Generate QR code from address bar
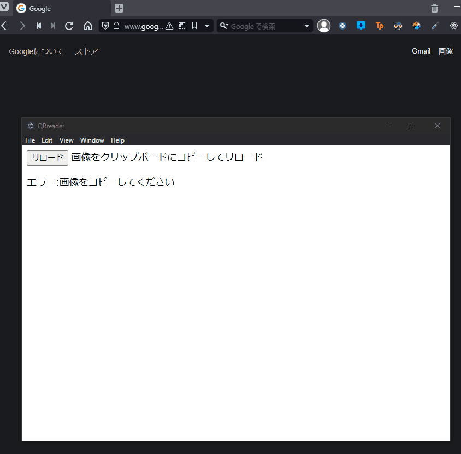The height and width of the screenshot is (454, 461). click(182, 26)
